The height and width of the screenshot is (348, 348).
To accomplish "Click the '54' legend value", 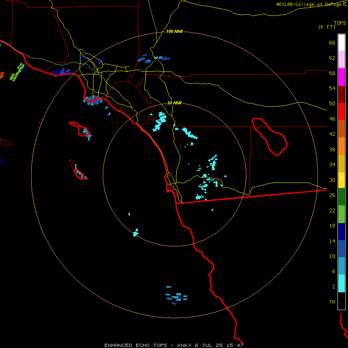I will [x=332, y=88].
